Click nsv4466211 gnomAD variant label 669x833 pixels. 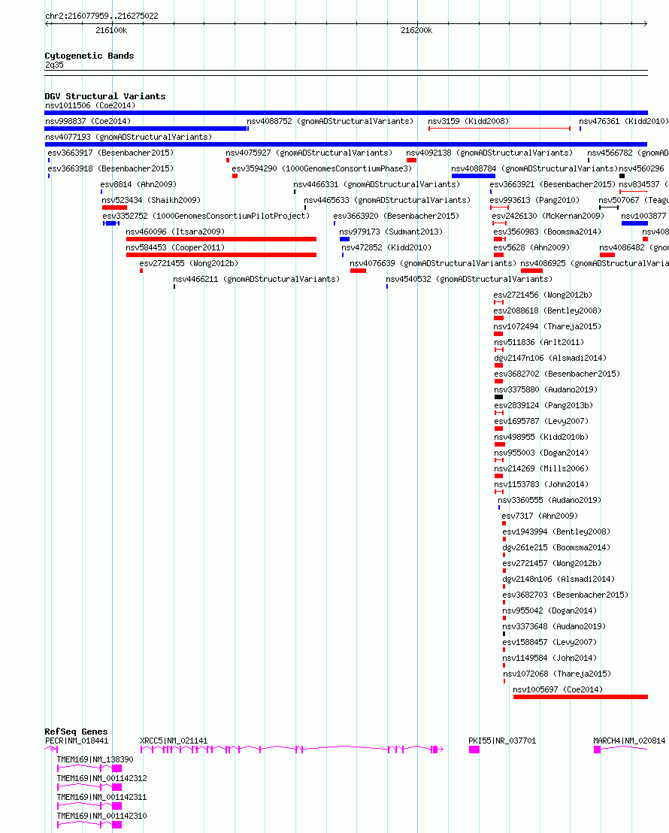pos(256,280)
